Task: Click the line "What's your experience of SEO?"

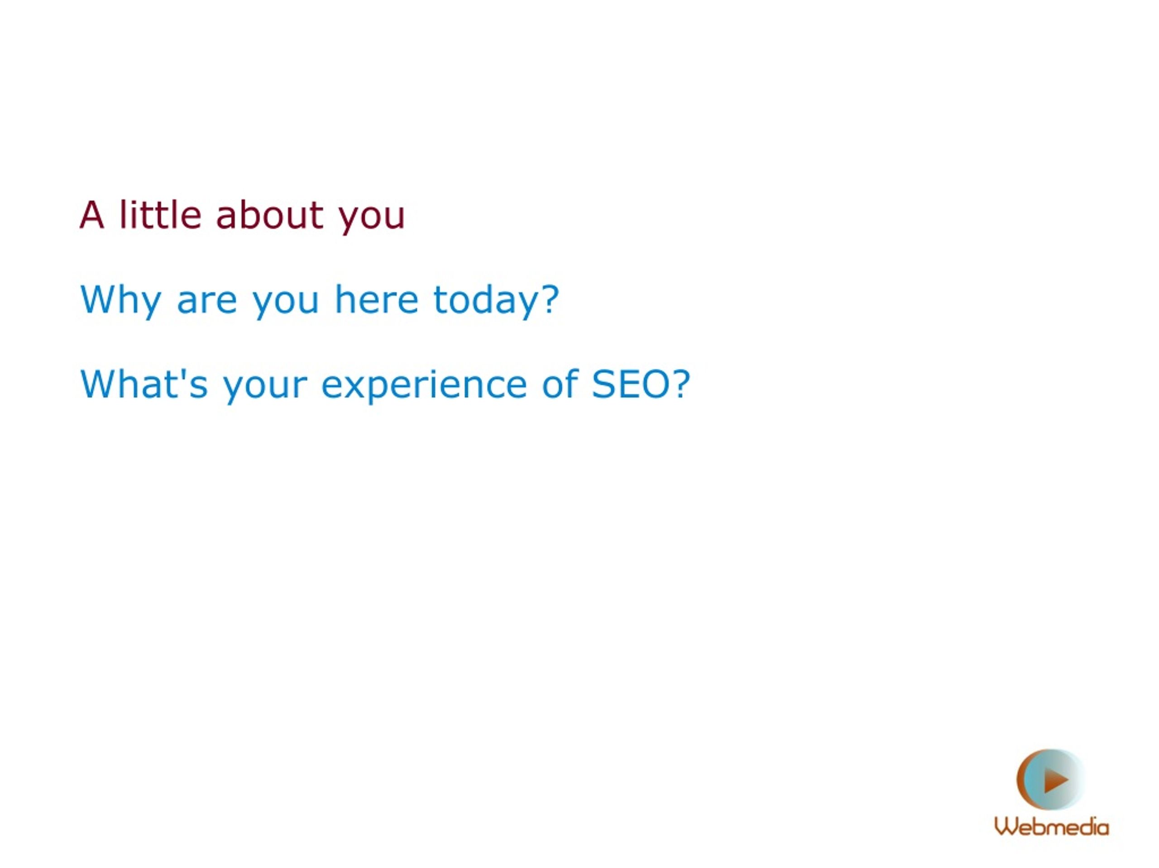Action: [x=385, y=385]
